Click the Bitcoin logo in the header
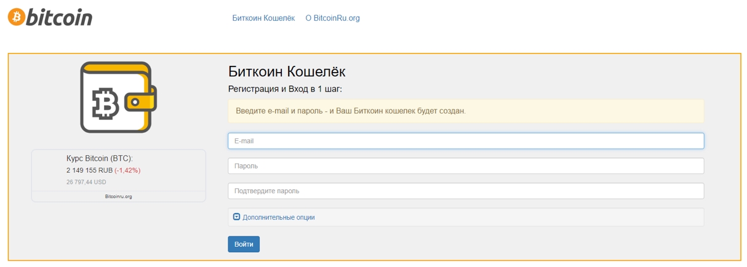This screenshot has width=747, height=267. click(50, 17)
